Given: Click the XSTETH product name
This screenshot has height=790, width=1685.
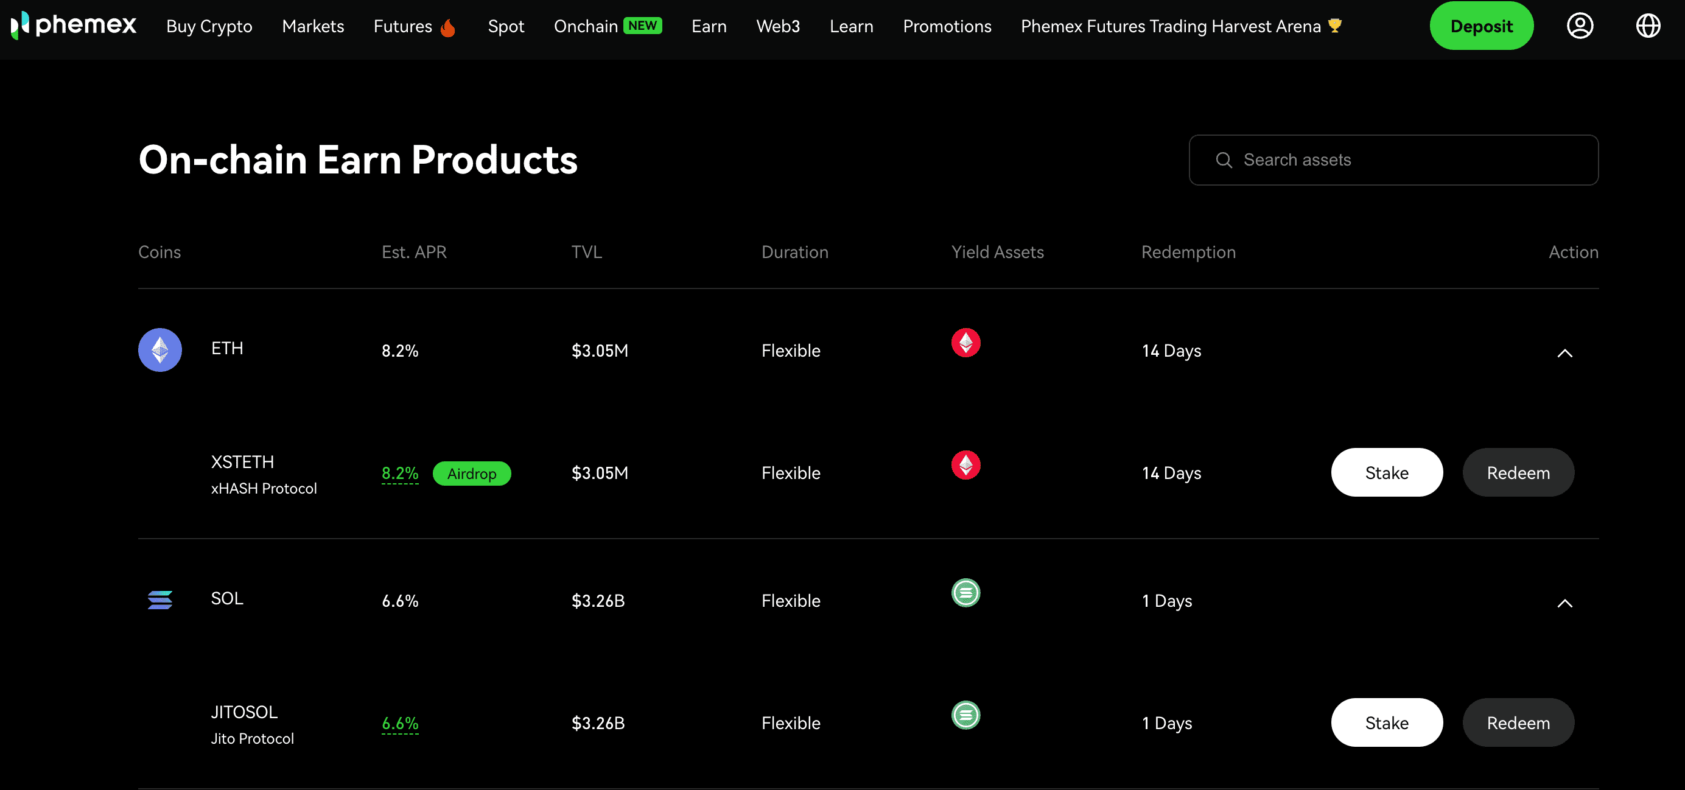Looking at the screenshot, I should coord(243,463).
